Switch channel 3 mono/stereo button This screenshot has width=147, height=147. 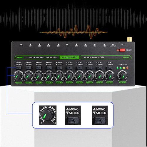[39, 68]
